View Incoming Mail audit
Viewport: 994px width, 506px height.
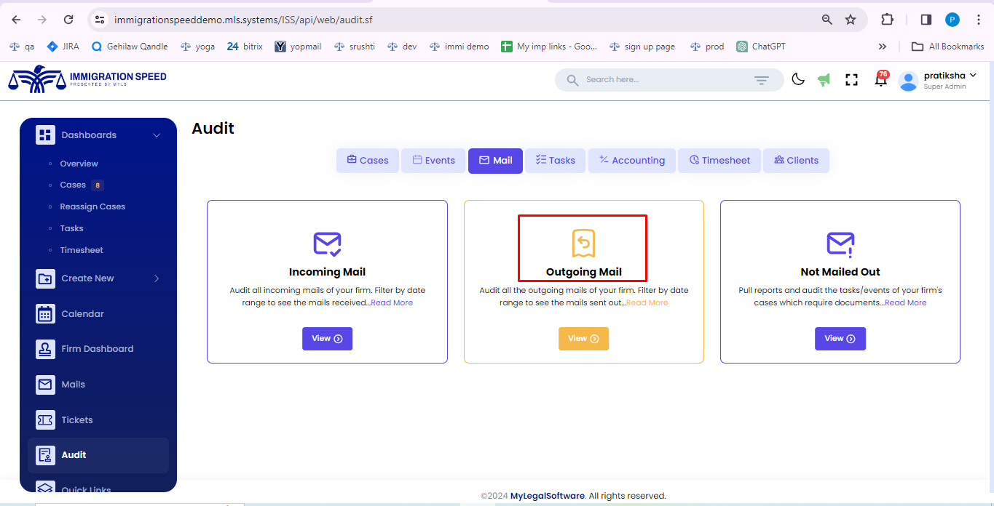[327, 339]
